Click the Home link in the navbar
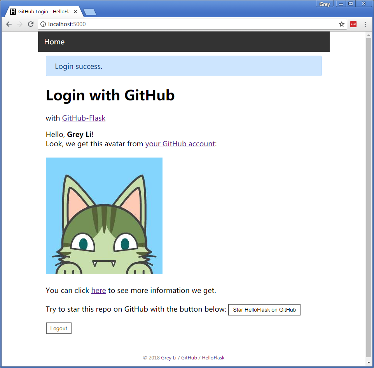 pyautogui.click(x=54, y=42)
